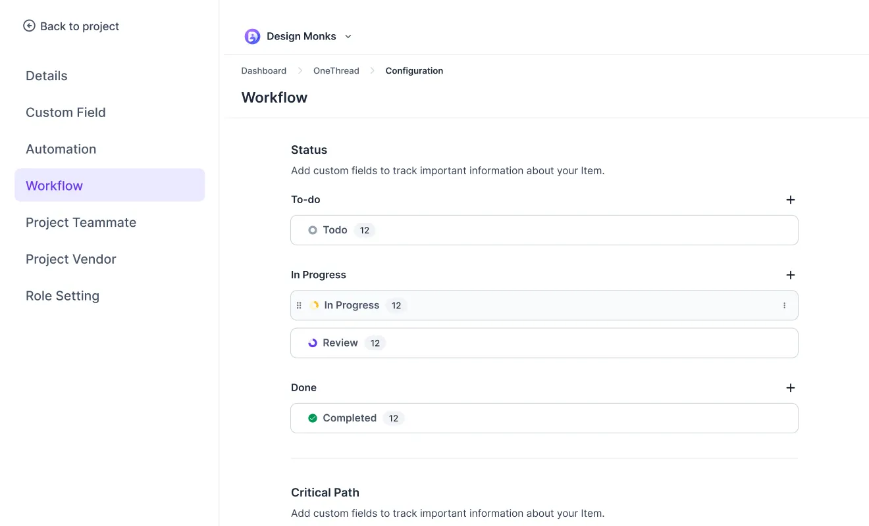Select the Workflow sidebar item
Viewport: 869px width, 526px height.
[x=110, y=185]
